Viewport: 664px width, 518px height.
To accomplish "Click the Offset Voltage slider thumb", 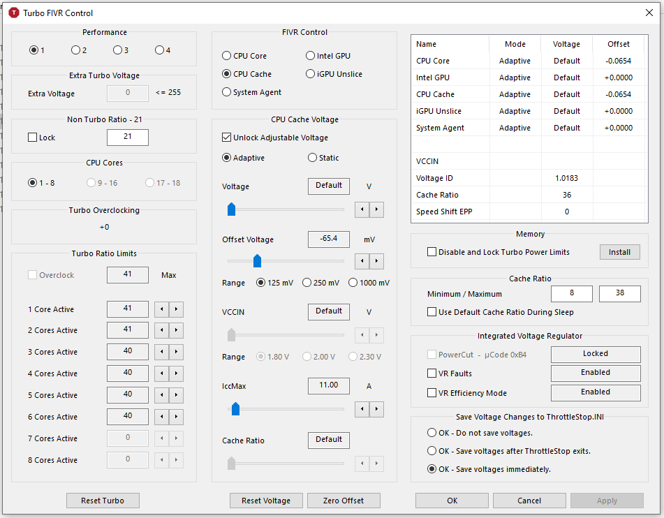I will click(x=257, y=261).
